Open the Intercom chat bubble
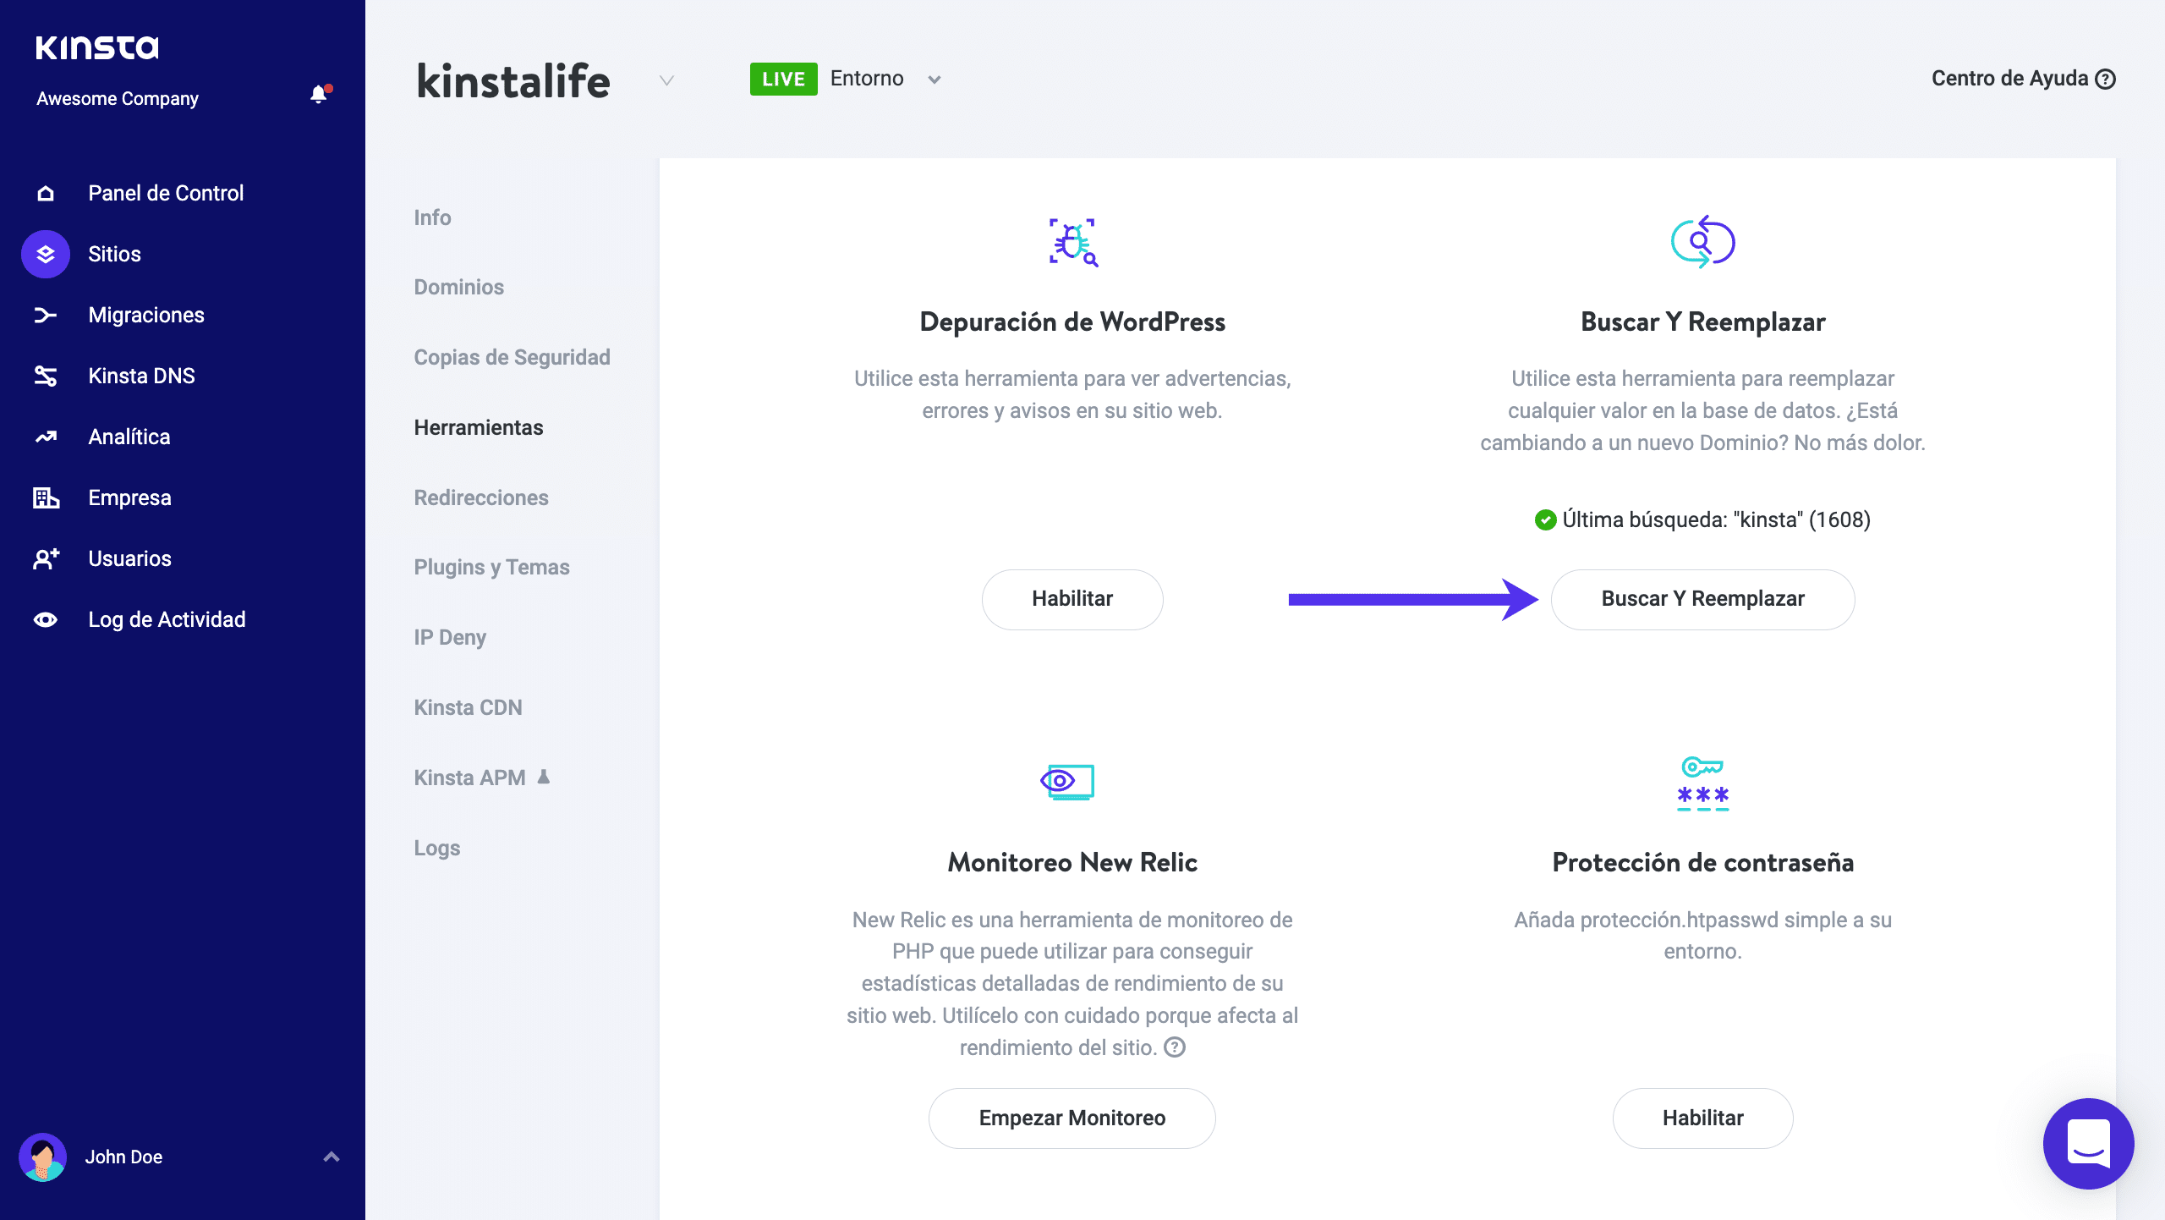Image resolution: width=2165 pixels, height=1220 pixels. tap(2088, 1143)
